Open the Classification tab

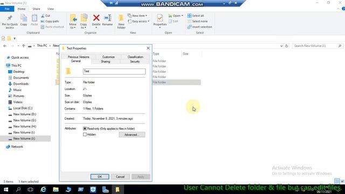tap(135, 57)
